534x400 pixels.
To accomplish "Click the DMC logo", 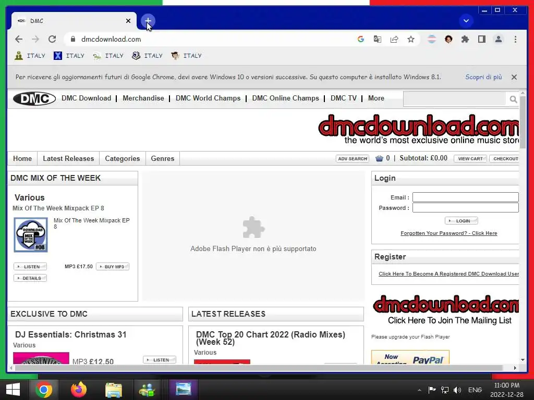I will [x=34, y=98].
